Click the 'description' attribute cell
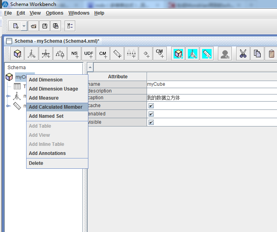Viewport: 277px width, 232px height. point(117,91)
